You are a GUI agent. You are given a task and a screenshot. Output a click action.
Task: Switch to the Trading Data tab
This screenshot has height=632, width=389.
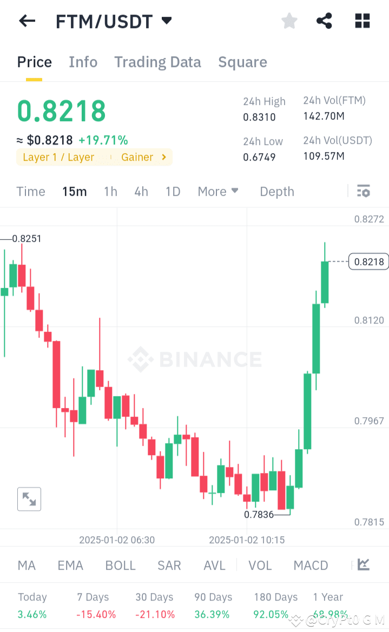click(157, 62)
